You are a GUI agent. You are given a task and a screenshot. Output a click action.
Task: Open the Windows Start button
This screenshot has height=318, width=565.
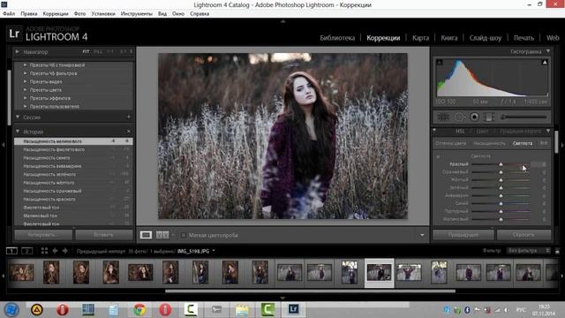[11, 309]
